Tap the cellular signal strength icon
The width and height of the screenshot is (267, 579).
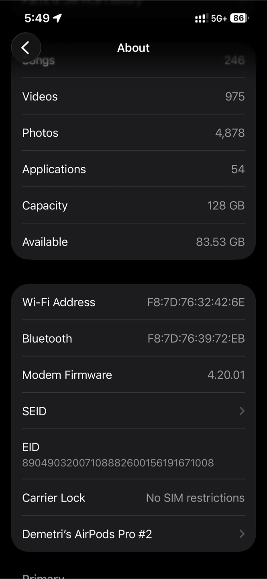(200, 18)
